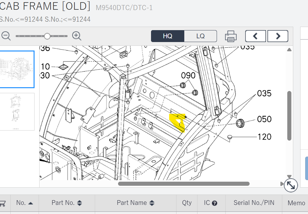Go to the next diagram page
The width and height of the screenshot is (308, 214).
click(278, 36)
